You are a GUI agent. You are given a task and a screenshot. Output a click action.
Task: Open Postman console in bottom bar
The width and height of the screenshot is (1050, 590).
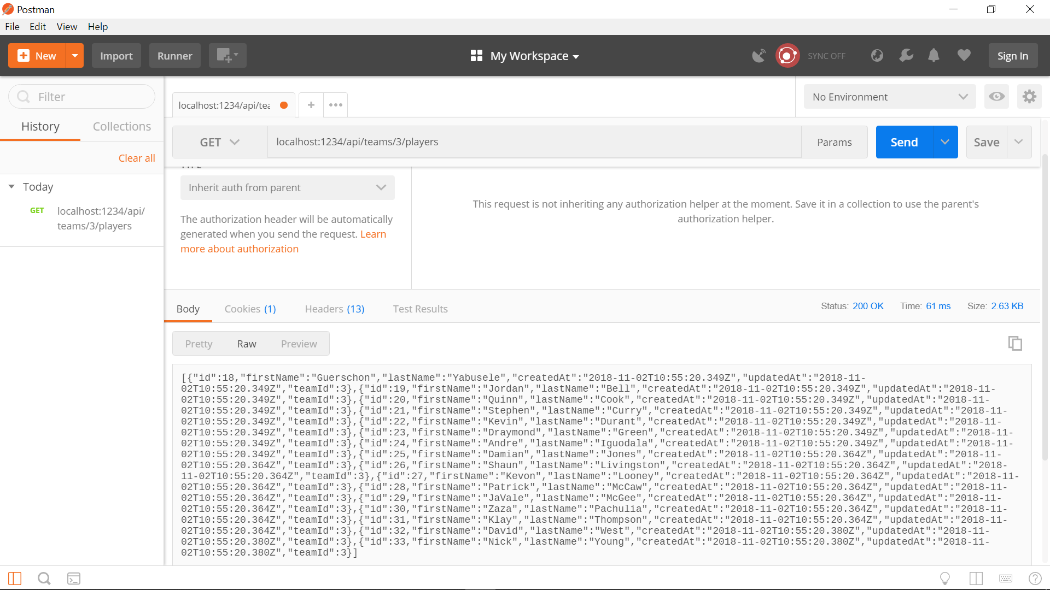(74, 579)
